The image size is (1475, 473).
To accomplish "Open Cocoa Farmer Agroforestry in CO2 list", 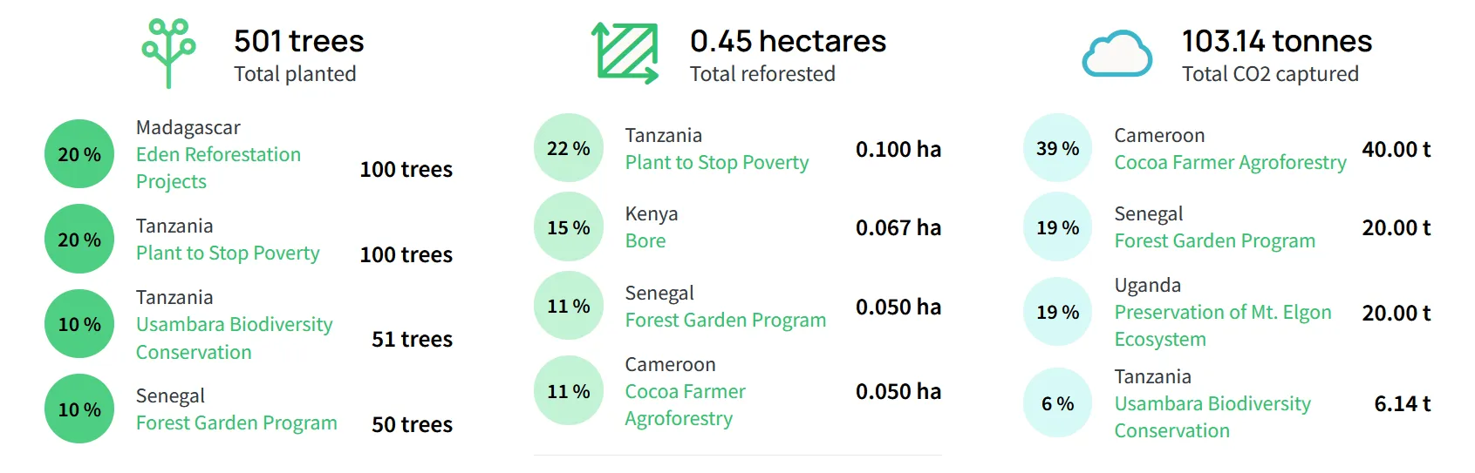I will pyautogui.click(x=1230, y=162).
